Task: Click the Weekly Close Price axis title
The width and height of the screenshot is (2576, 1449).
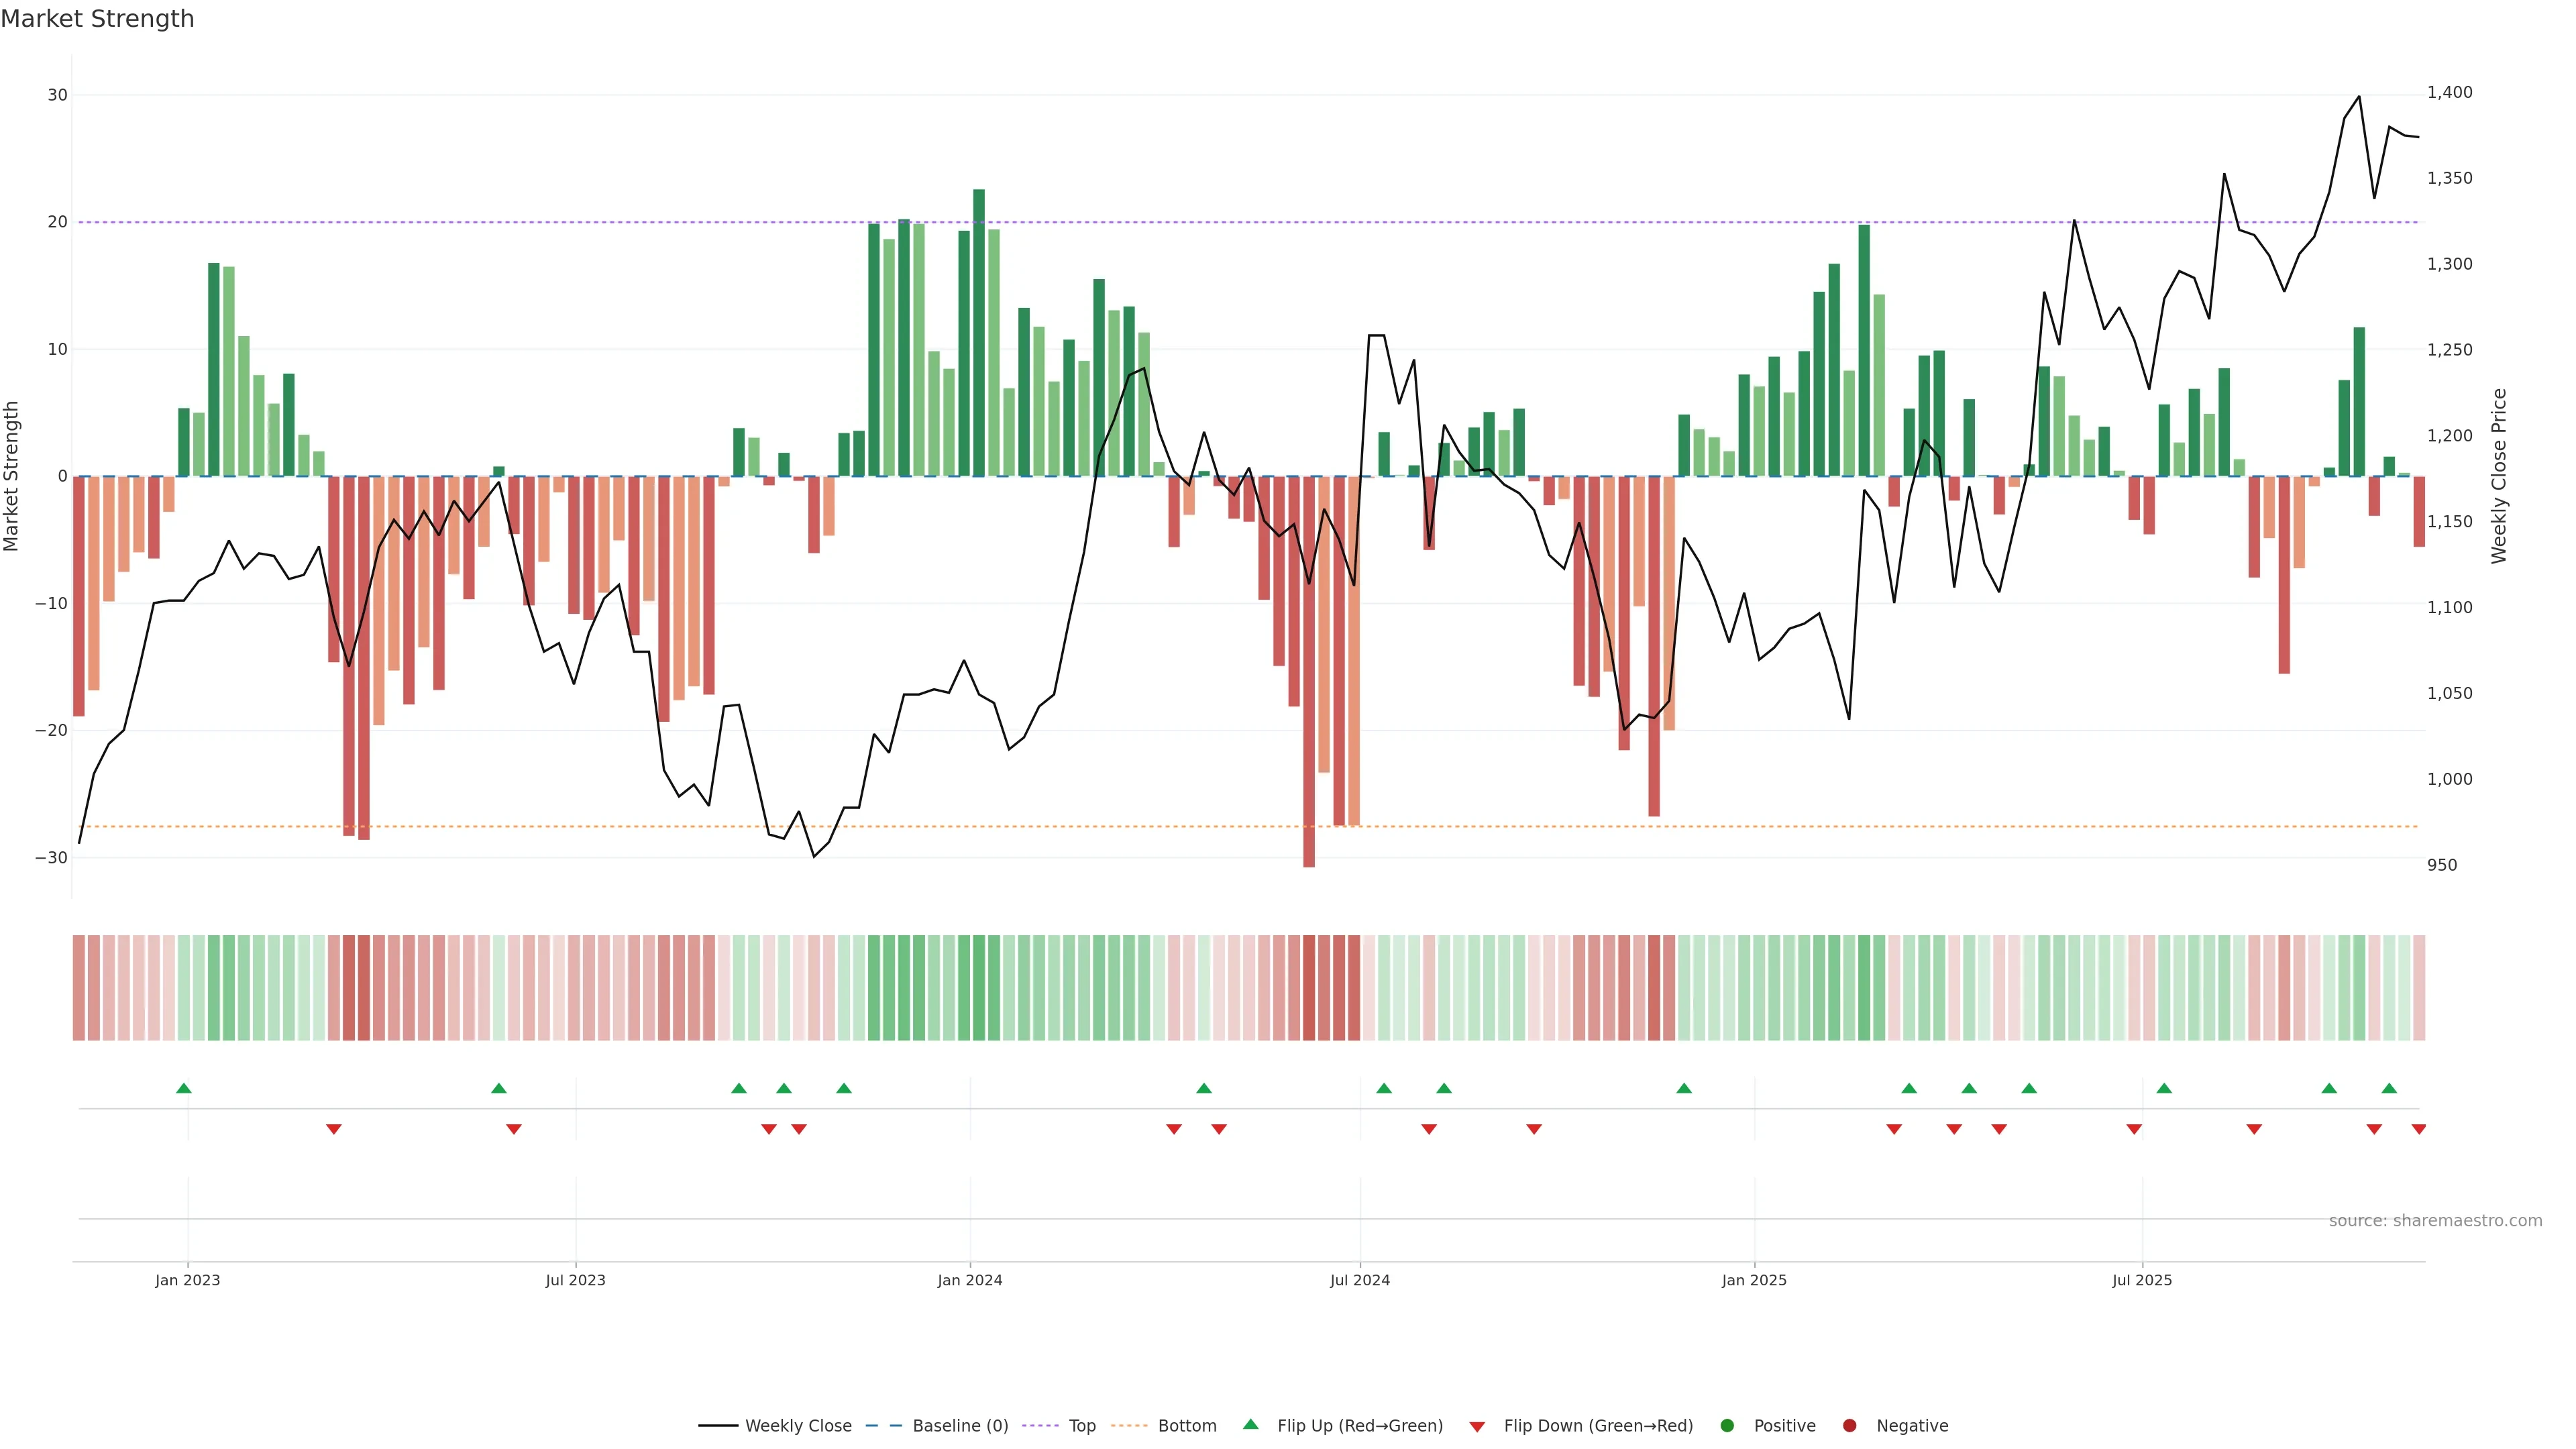Action: click(2499, 476)
